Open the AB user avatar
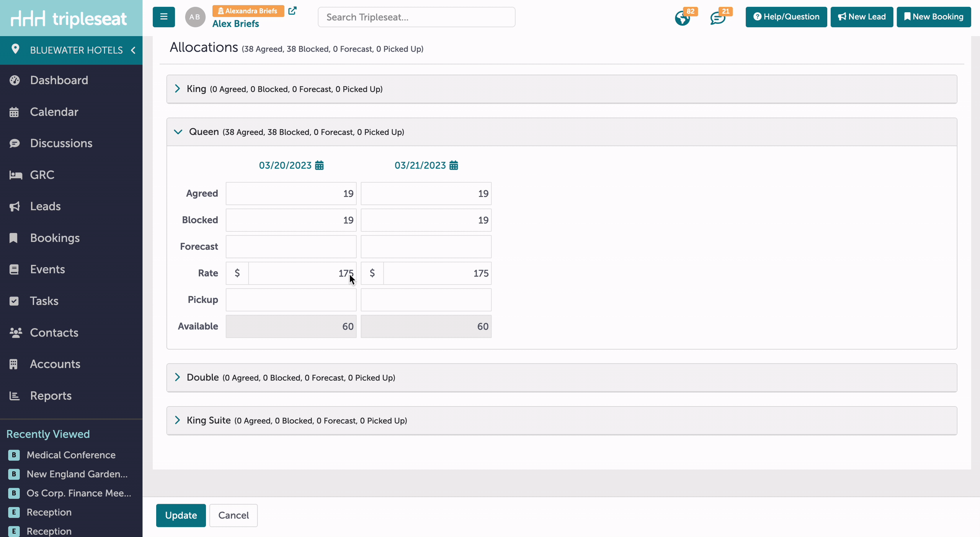Screen dimensions: 980x537 pyautogui.click(x=195, y=17)
